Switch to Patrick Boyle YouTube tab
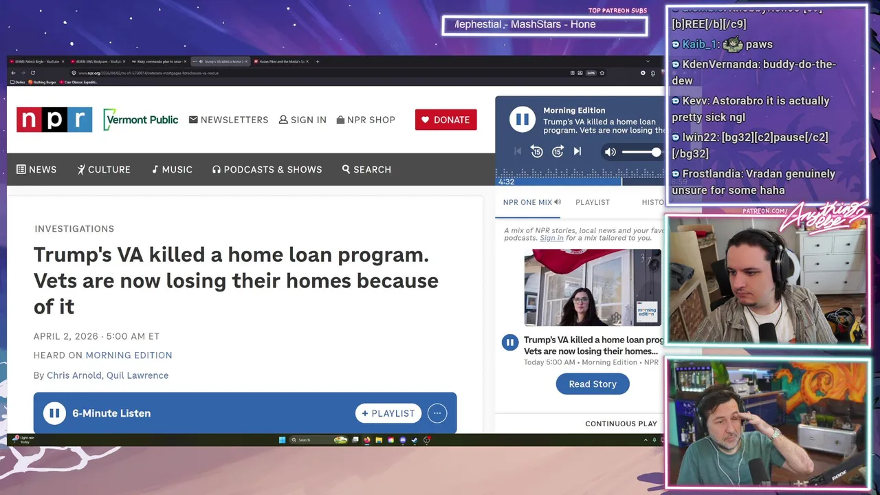880x495 pixels. coord(36,61)
